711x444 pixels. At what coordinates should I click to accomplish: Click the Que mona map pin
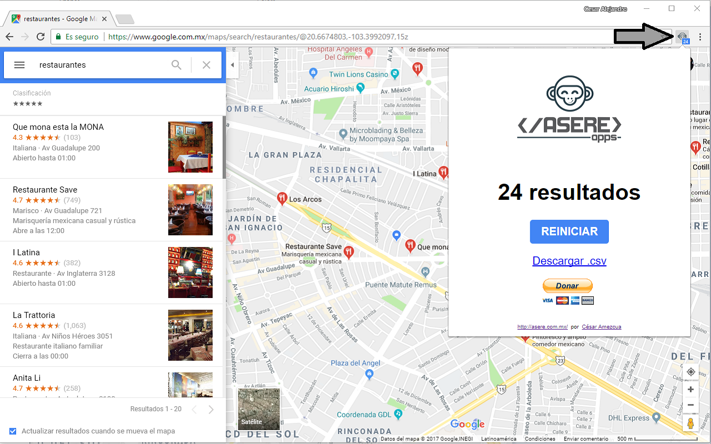point(410,245)
